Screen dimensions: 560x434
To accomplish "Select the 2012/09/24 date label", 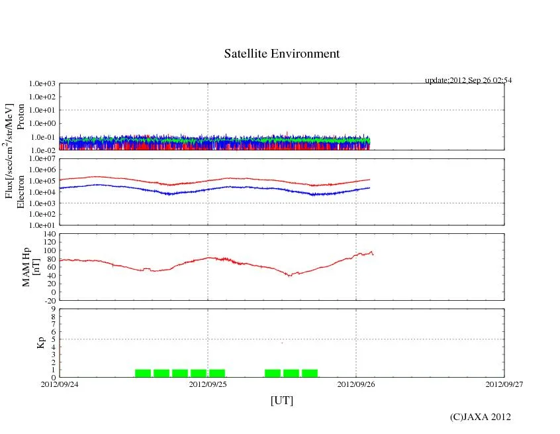I will 60,384.
